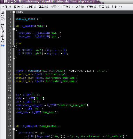Click require_once 'bin/member_func.php' line
Image resolution: width=133 pixels, height=139 pixels.
pyautogui.click(x=46, y=81)
